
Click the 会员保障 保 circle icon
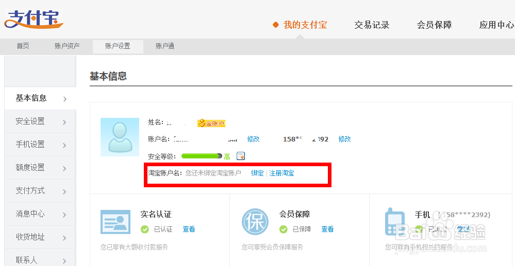pyautogui.click(x=255, y=221)
